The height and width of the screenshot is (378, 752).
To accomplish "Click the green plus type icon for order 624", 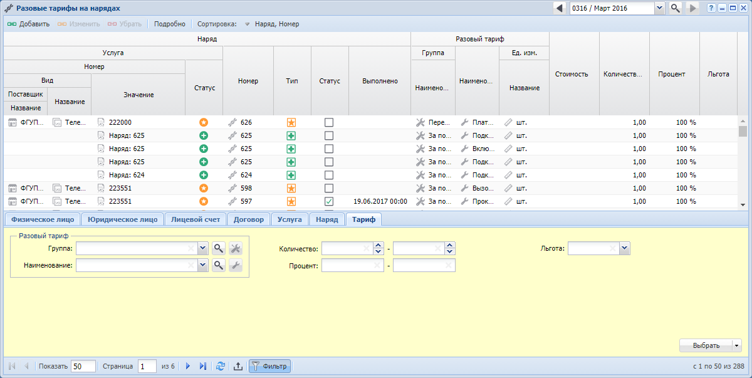I will [x=291, y=175].
